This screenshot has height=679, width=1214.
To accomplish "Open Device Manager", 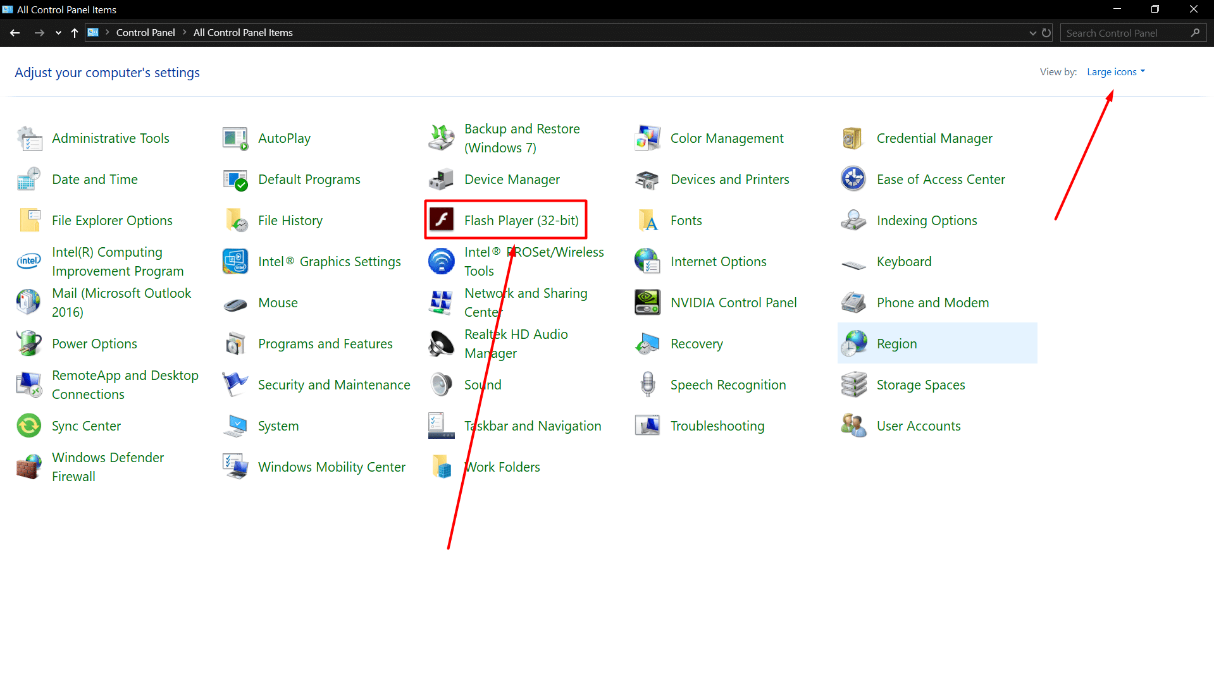I will coord(512,179).
